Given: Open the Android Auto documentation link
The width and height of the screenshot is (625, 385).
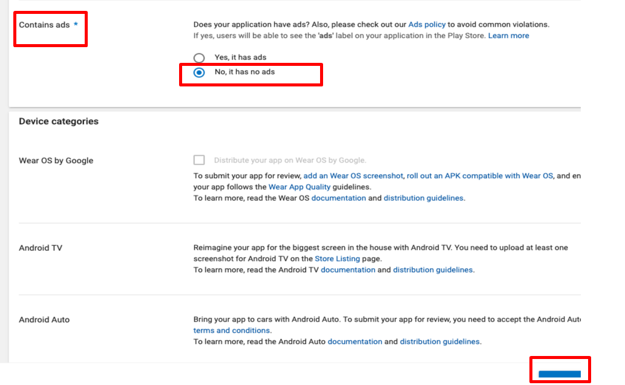Looking at the screenshot, I should (x=355, y=341).
